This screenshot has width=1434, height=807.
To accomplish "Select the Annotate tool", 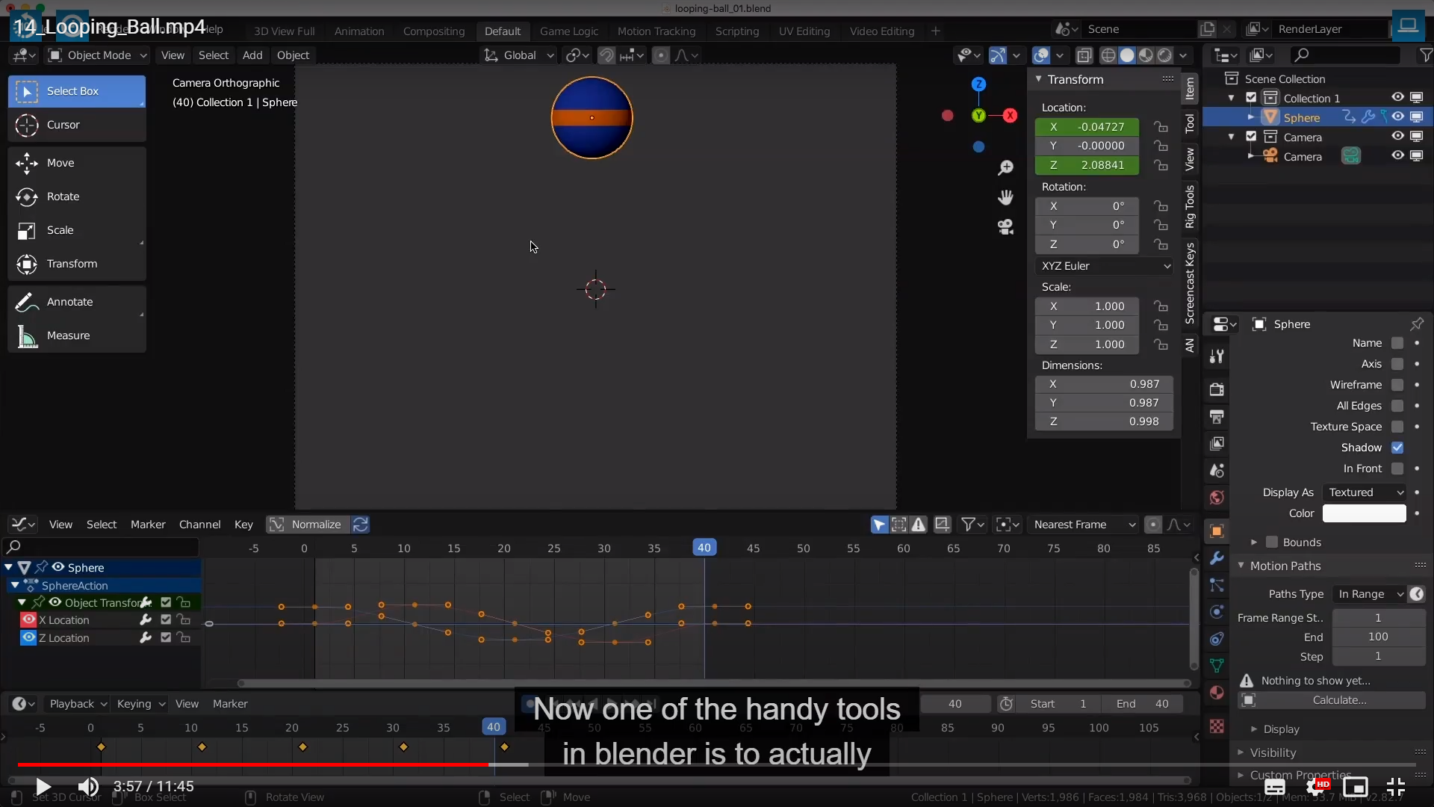I will click(x=69, y=302).
